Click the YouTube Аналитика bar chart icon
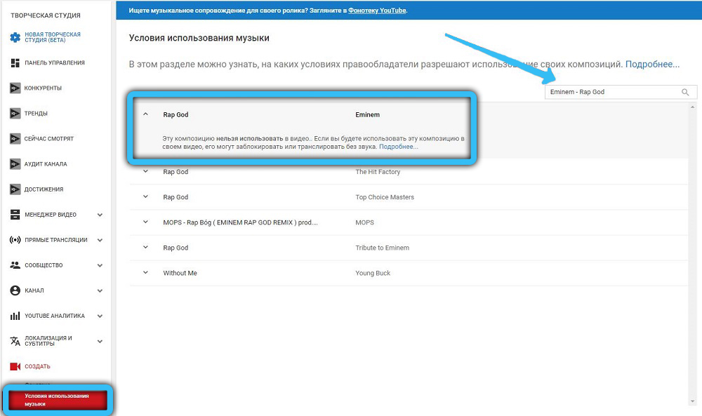 15,316
